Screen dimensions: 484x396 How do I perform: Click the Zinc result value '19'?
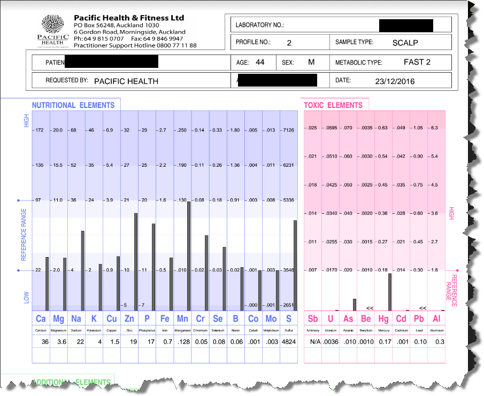pos(133,341)
